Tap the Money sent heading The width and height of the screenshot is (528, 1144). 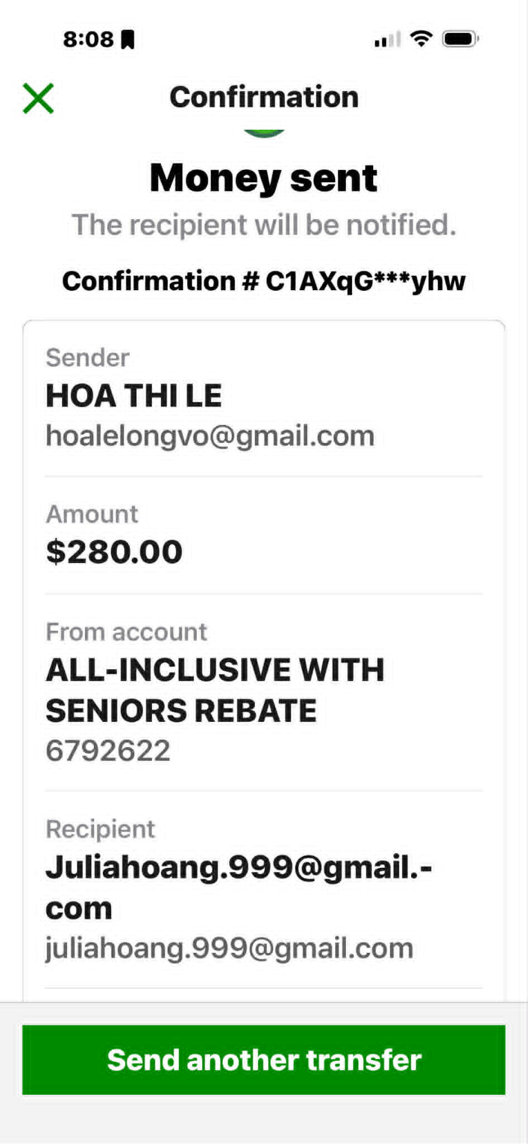264,178
